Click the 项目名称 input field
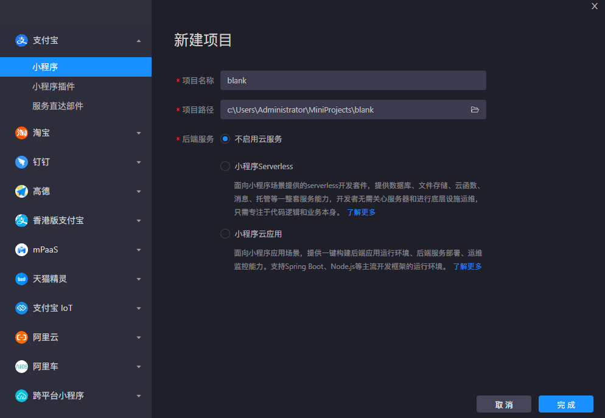605x418 pixels. click(x=353, y=80)
